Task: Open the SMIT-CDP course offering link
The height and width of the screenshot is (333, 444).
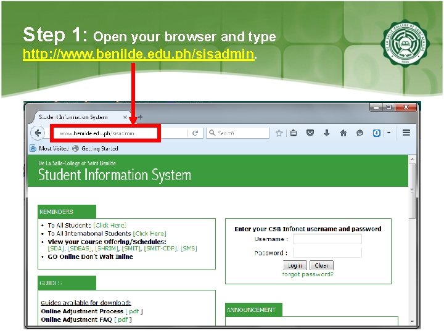Action: [160, 249]
